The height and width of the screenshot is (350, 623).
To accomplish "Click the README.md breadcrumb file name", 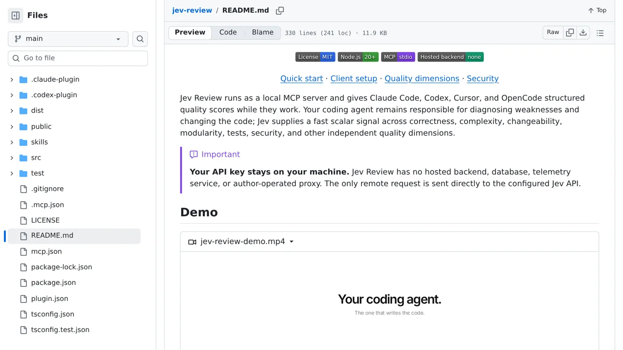I will coord(246,10).
